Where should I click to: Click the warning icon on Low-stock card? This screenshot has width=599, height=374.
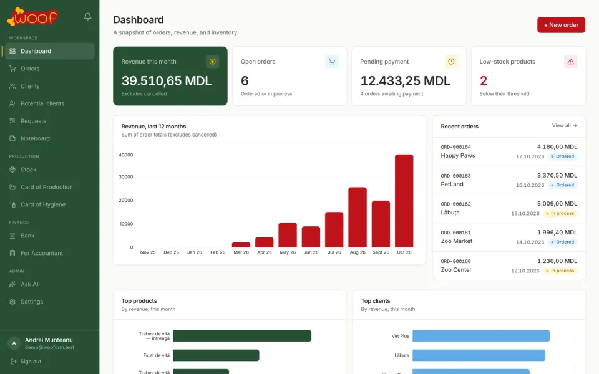570,62
